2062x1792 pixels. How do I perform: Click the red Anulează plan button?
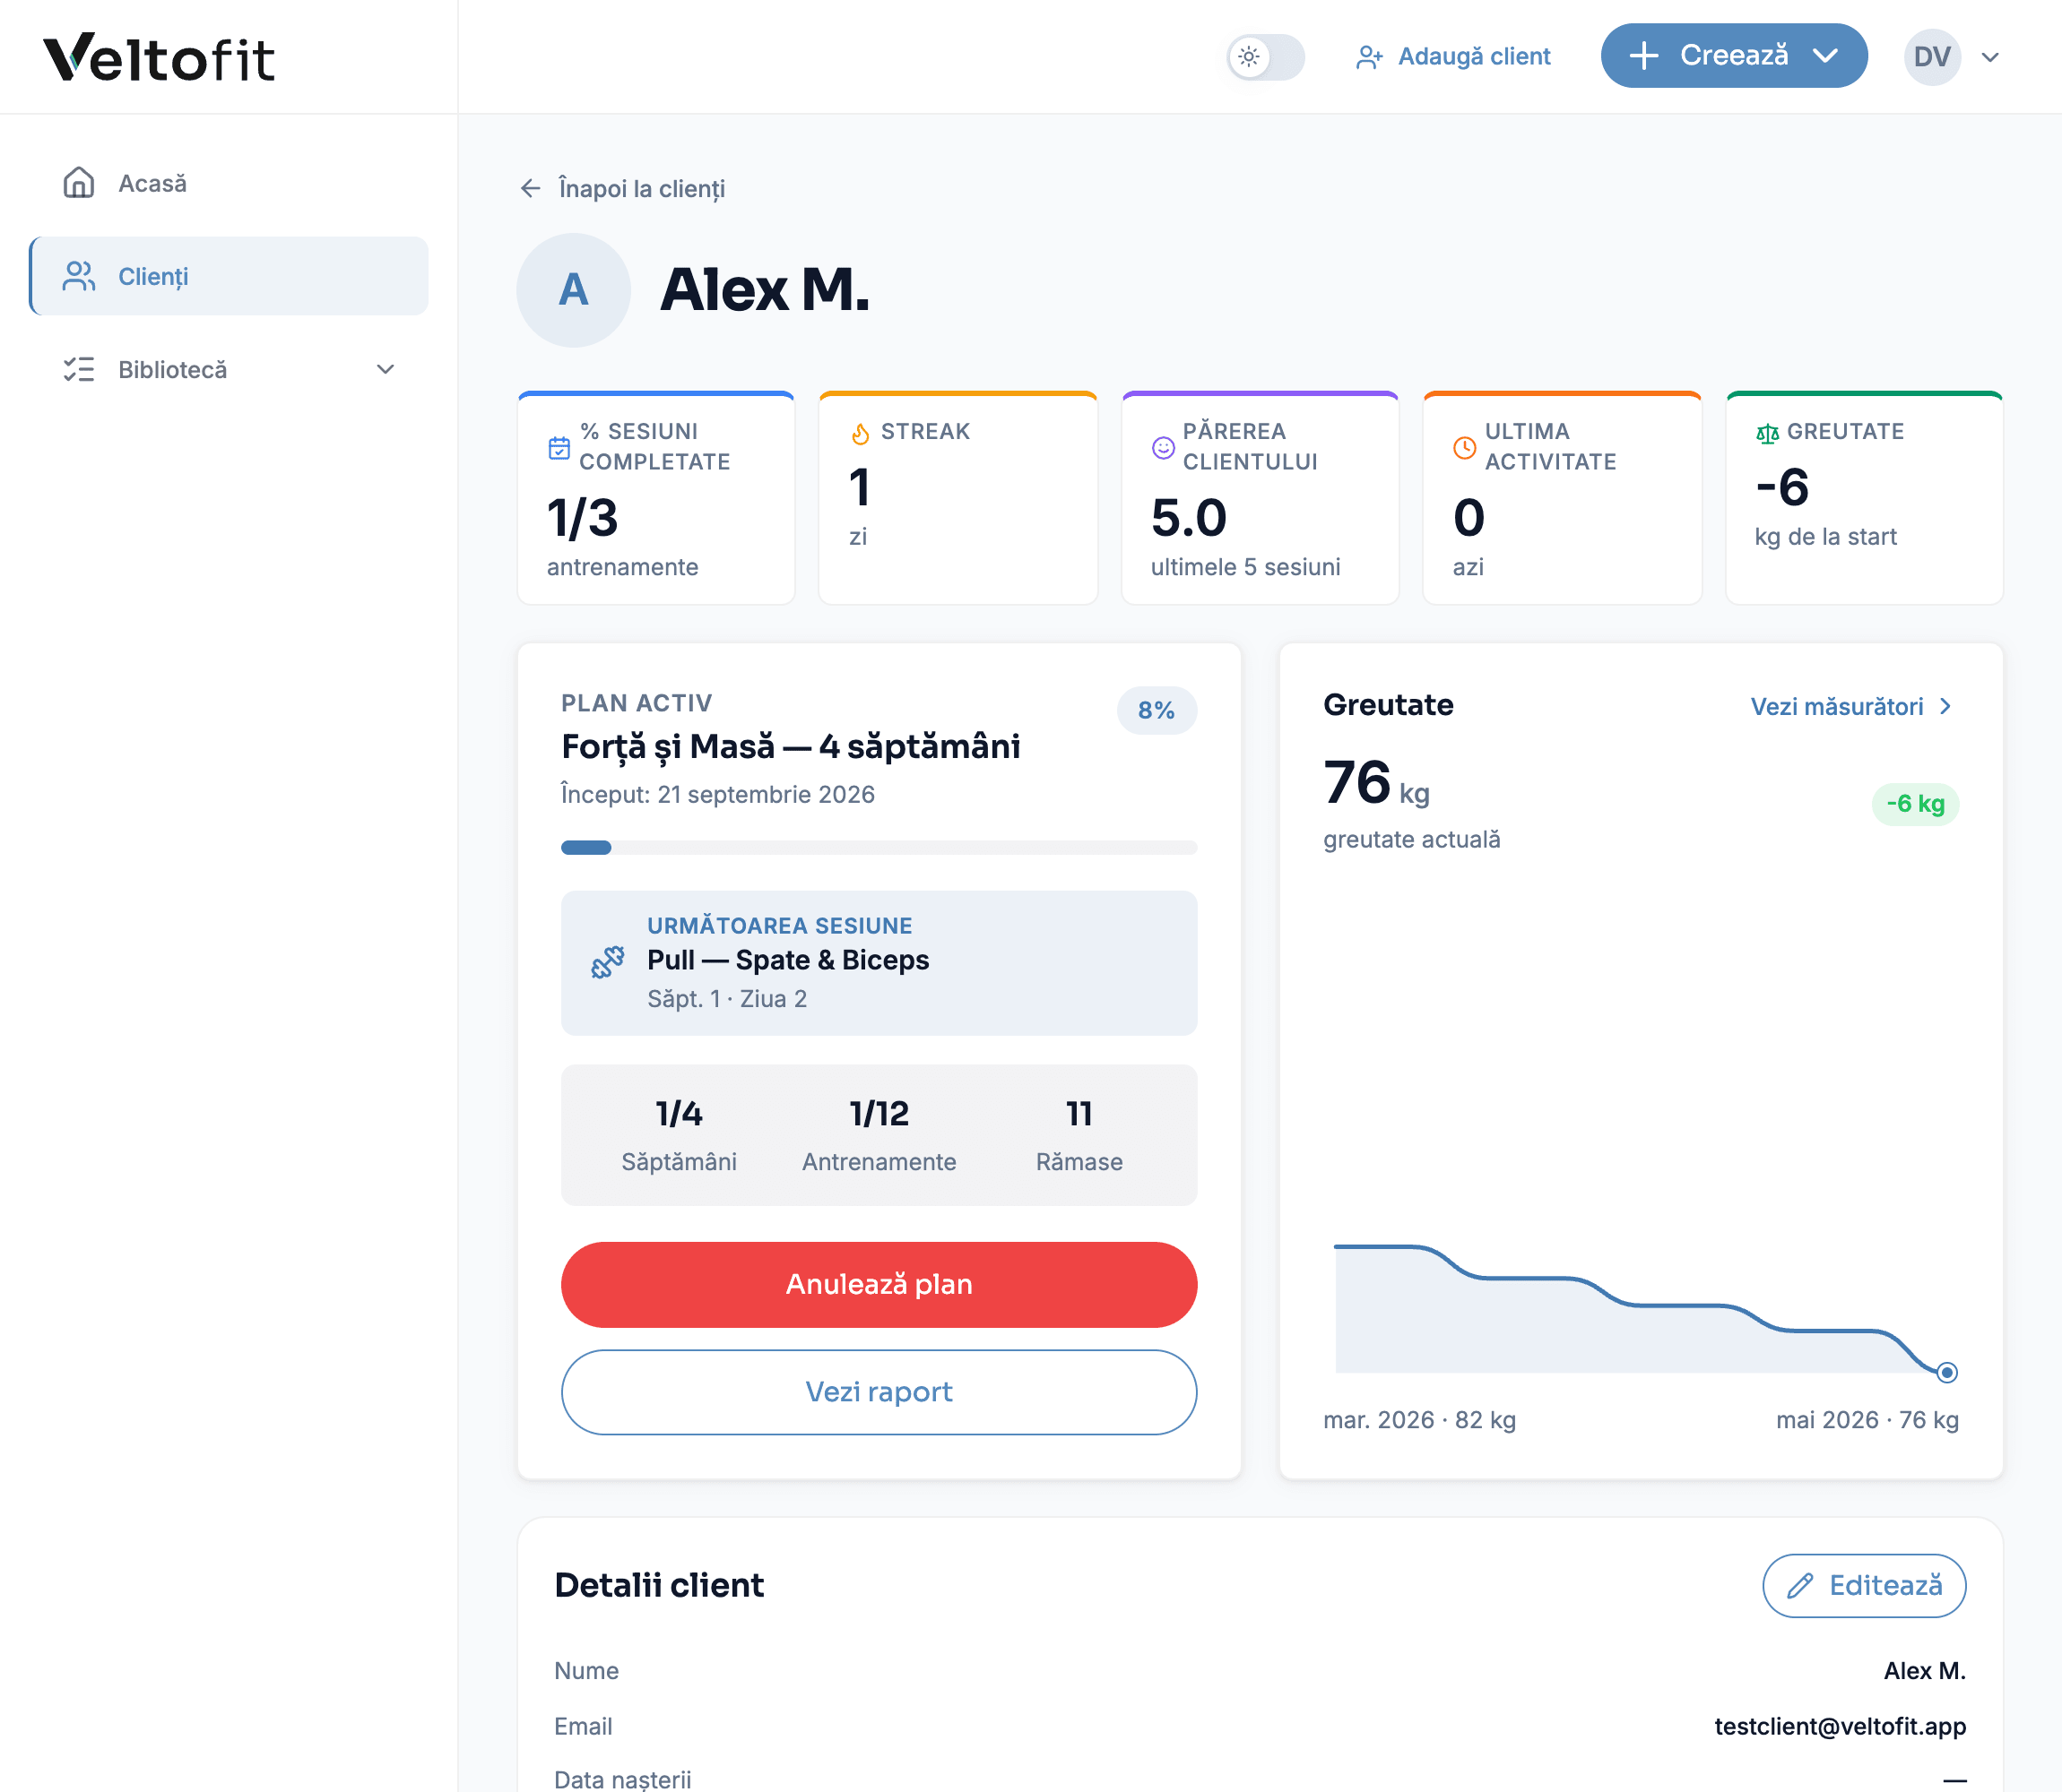coord(879,1284)
